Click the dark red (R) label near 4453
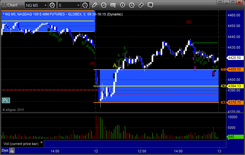 coord(189,22)
